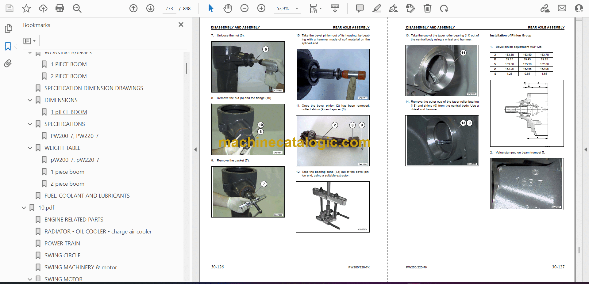Go to the next page arrow

pos(150,8)
